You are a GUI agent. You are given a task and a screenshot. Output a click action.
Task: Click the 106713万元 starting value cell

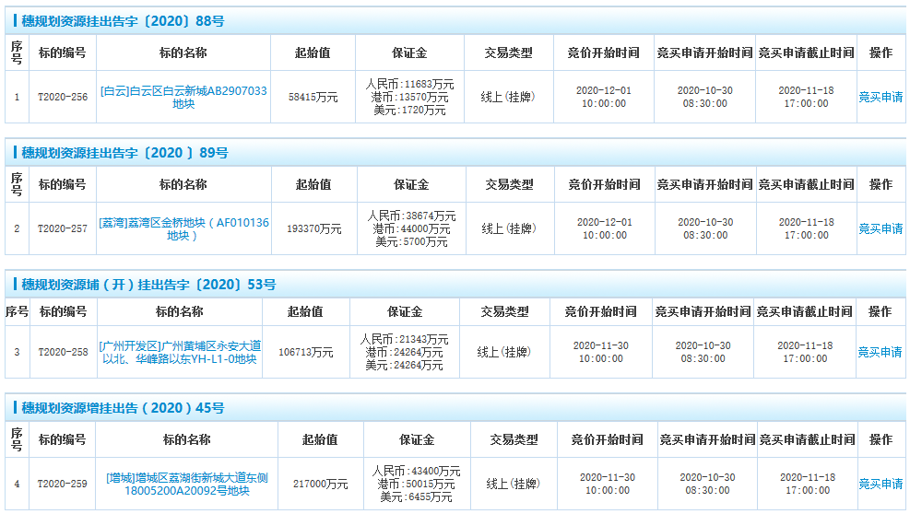(305, 352)
